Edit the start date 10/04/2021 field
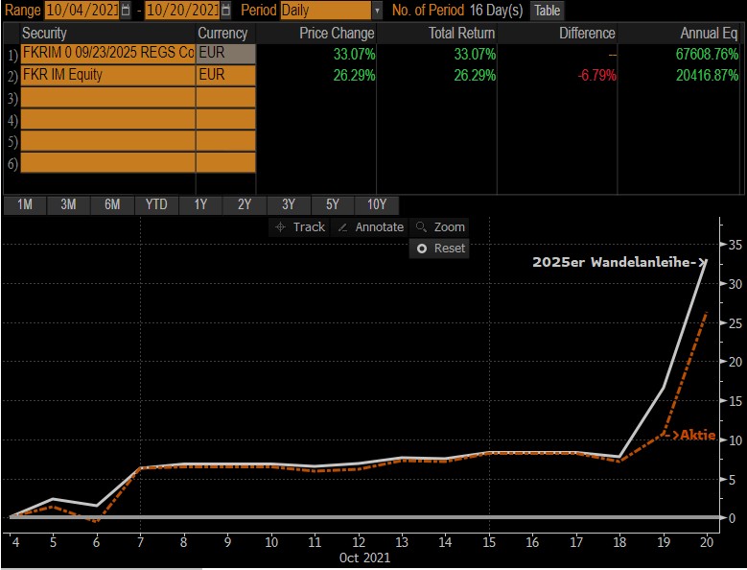747x570 pixels. (x=82, y=10)
